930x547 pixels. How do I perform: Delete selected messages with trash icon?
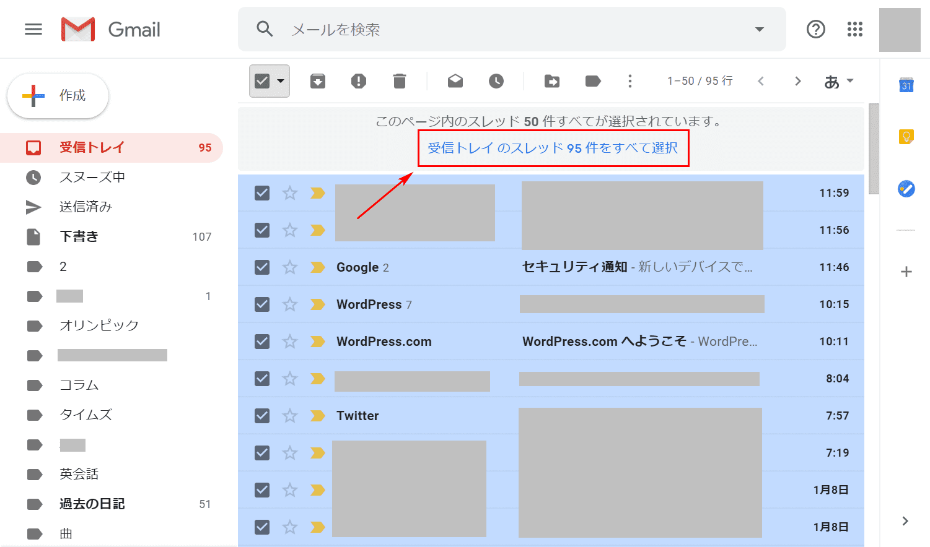click(x=400, y=81)
